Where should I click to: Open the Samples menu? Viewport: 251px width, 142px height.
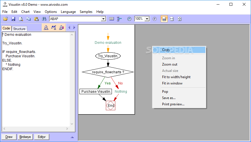point(86,12)
